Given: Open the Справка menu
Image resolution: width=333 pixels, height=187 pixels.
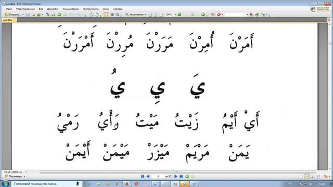Looking at the screenshot, I should pos(118,9).
